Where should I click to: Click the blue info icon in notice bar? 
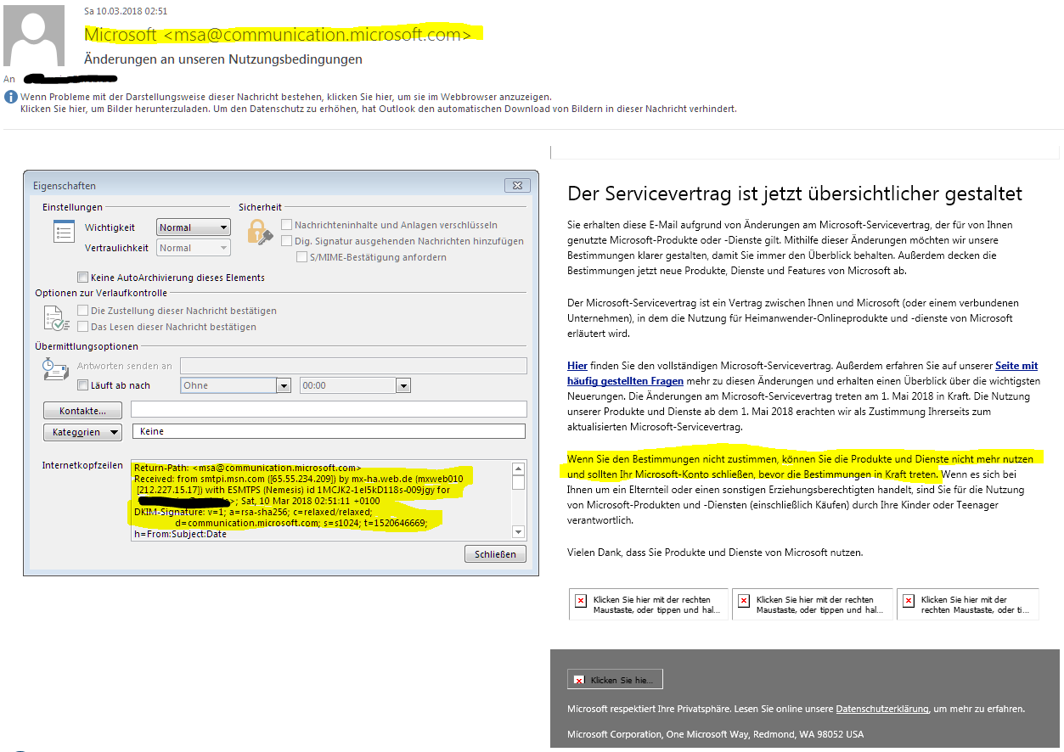(x=11, y=97)
